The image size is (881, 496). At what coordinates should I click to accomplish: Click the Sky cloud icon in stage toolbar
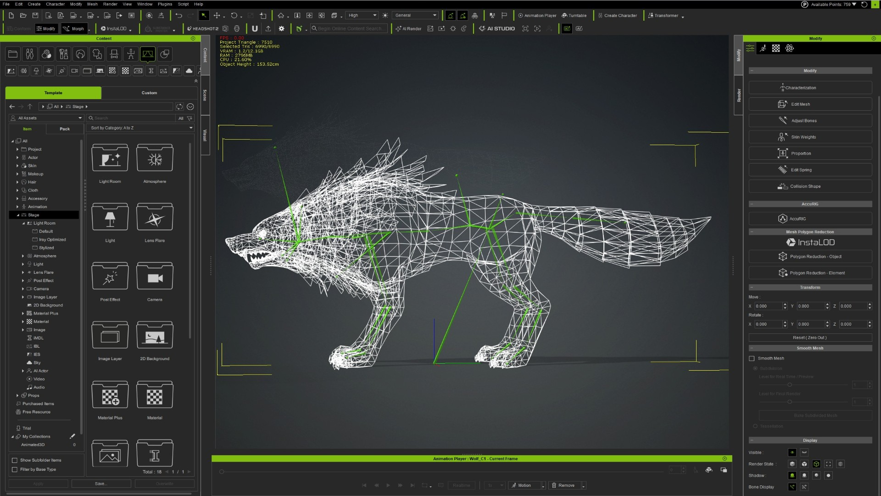189,71
